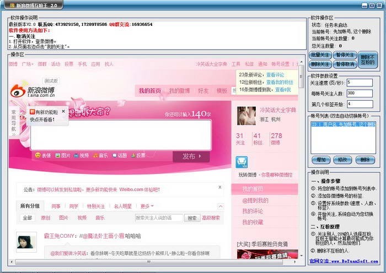The width and height of the screenshot is (386, 273).
Task: Open 微群 in the top navigation
Action: click(x=42, y=64)
